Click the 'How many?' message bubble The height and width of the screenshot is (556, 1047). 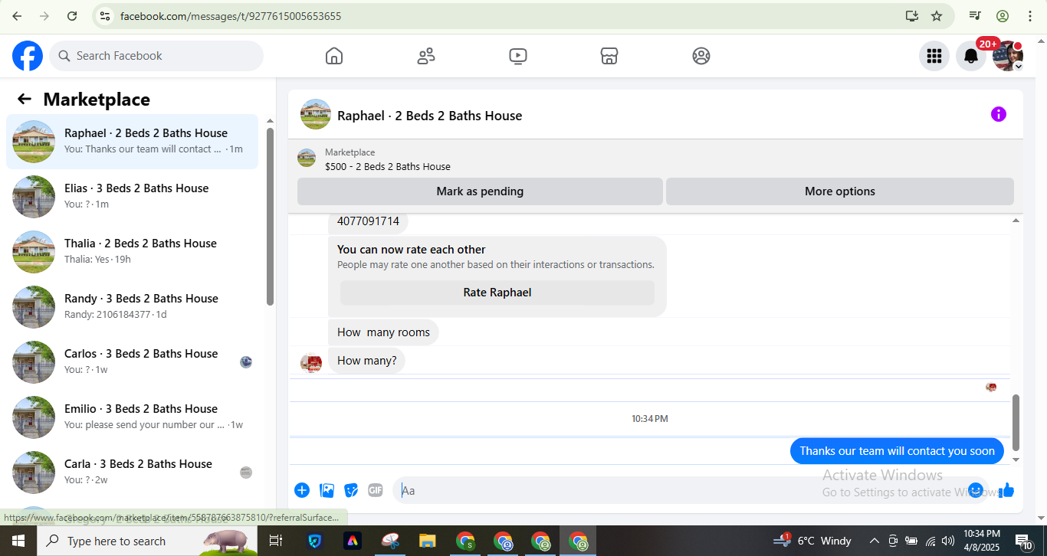pyautogui.click(x=366, y=361)
